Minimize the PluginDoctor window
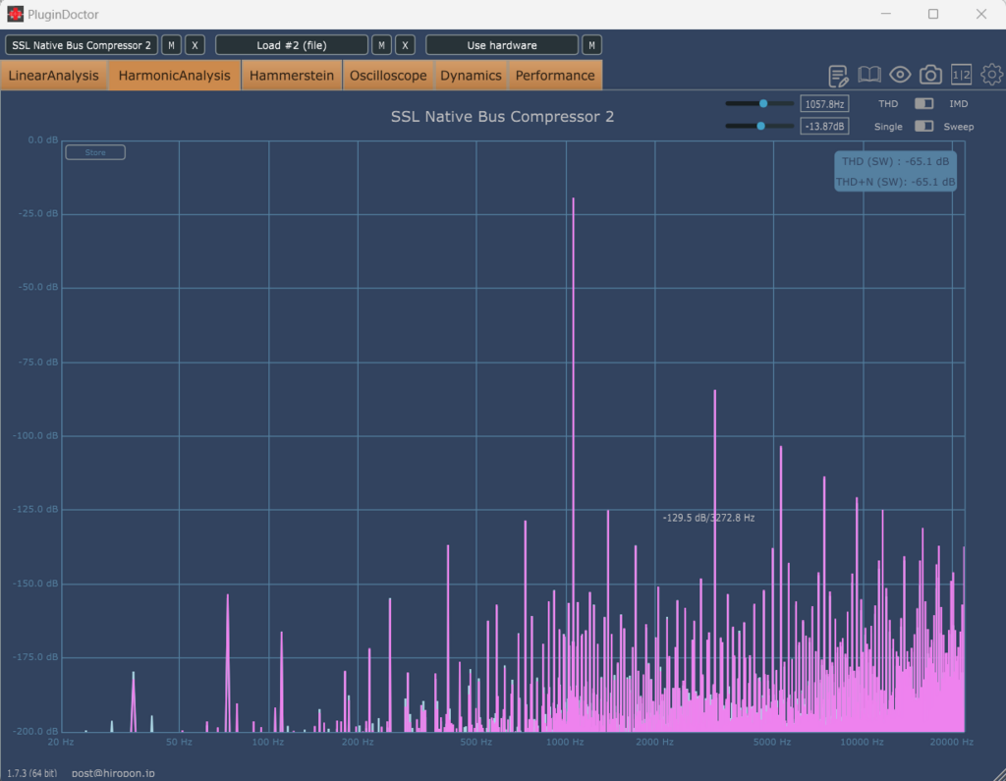1006x781 pixels. coord(886,14)
